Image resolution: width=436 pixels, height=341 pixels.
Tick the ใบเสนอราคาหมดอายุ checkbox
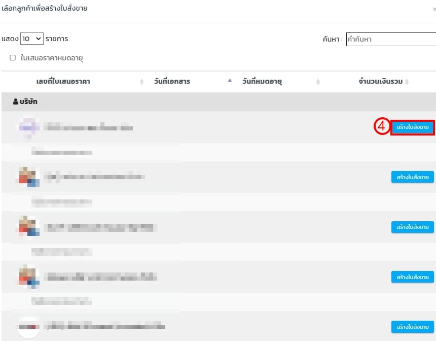coord(13,58)
